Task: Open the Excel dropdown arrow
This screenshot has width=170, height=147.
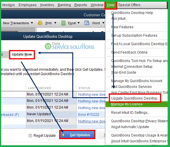Action: tap(79, 23)
